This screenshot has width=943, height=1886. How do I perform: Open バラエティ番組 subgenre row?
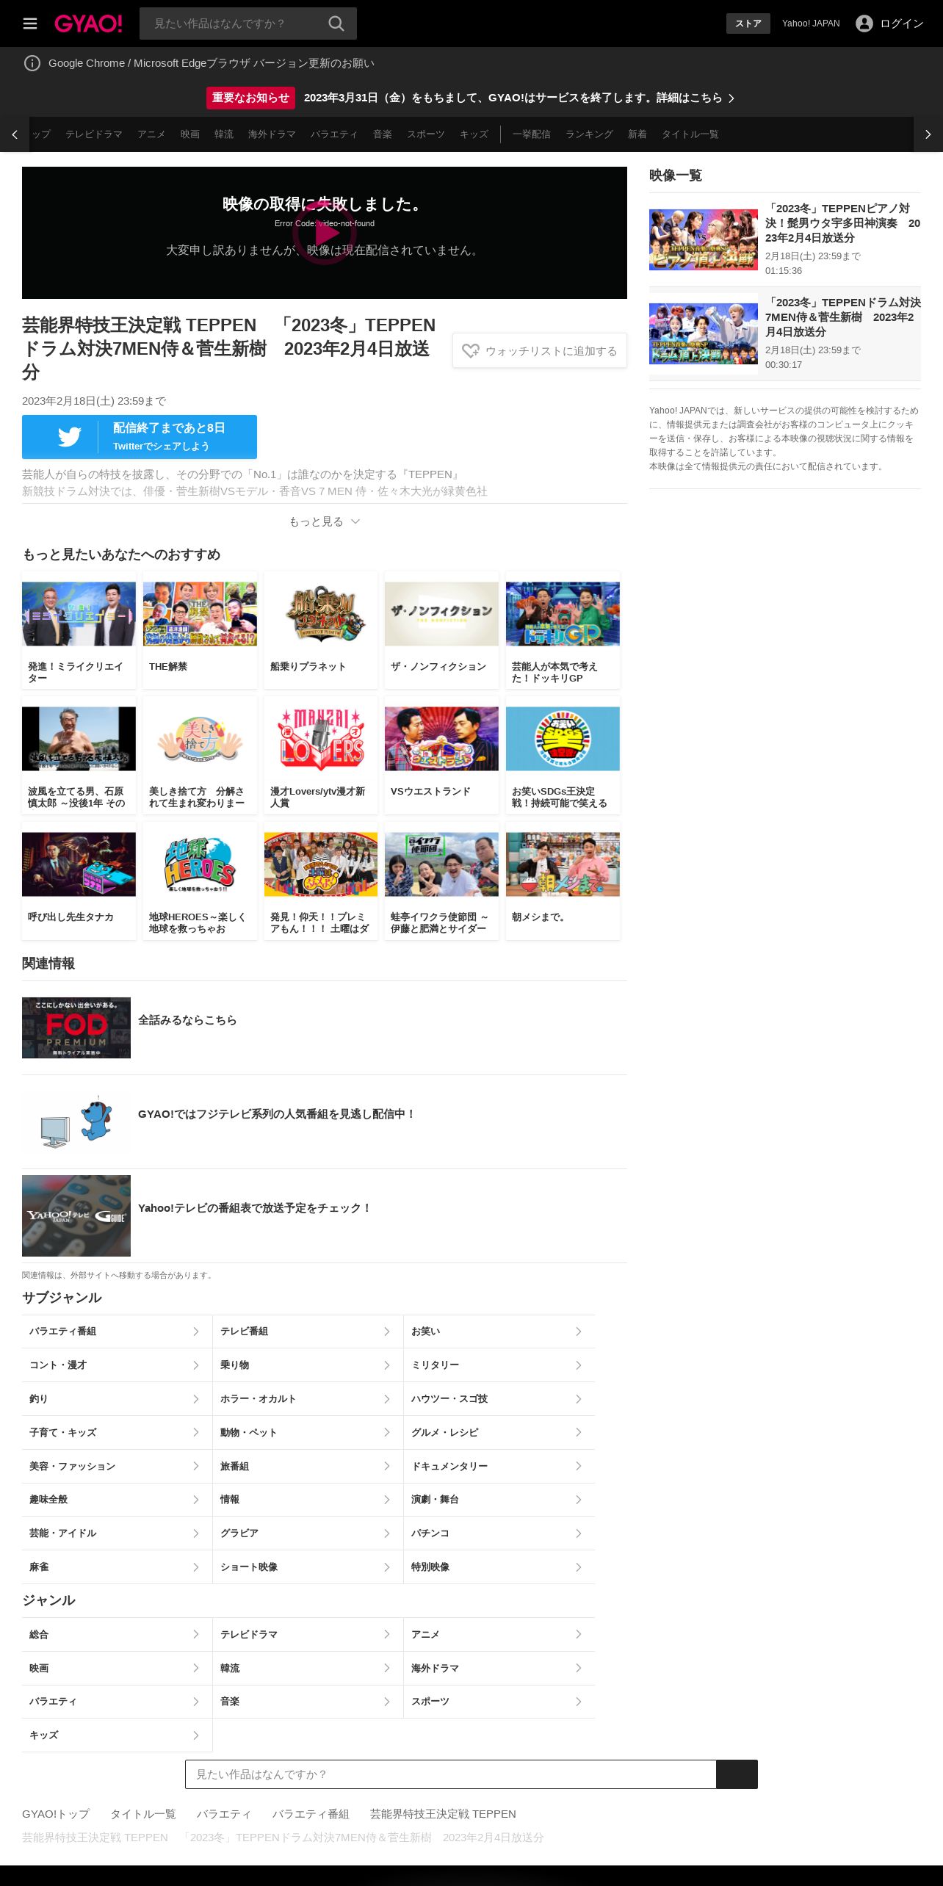[x=117, y=1332]
